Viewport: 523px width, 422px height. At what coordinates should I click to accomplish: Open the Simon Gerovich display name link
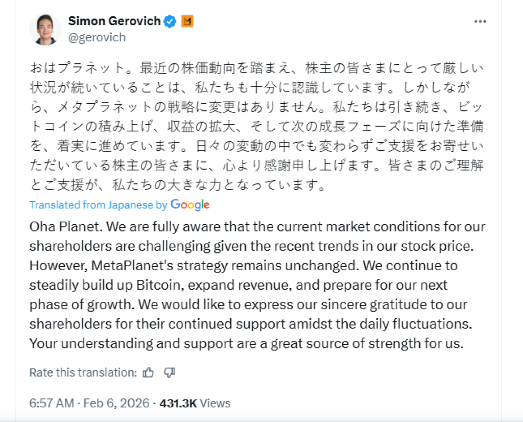pos(114,21)
